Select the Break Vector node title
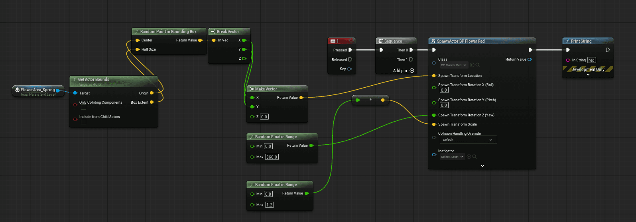 228,31
